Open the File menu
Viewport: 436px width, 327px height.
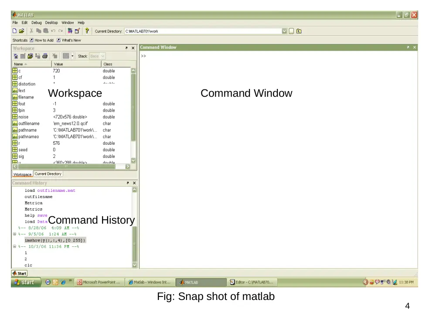click(x=15, y=23)
